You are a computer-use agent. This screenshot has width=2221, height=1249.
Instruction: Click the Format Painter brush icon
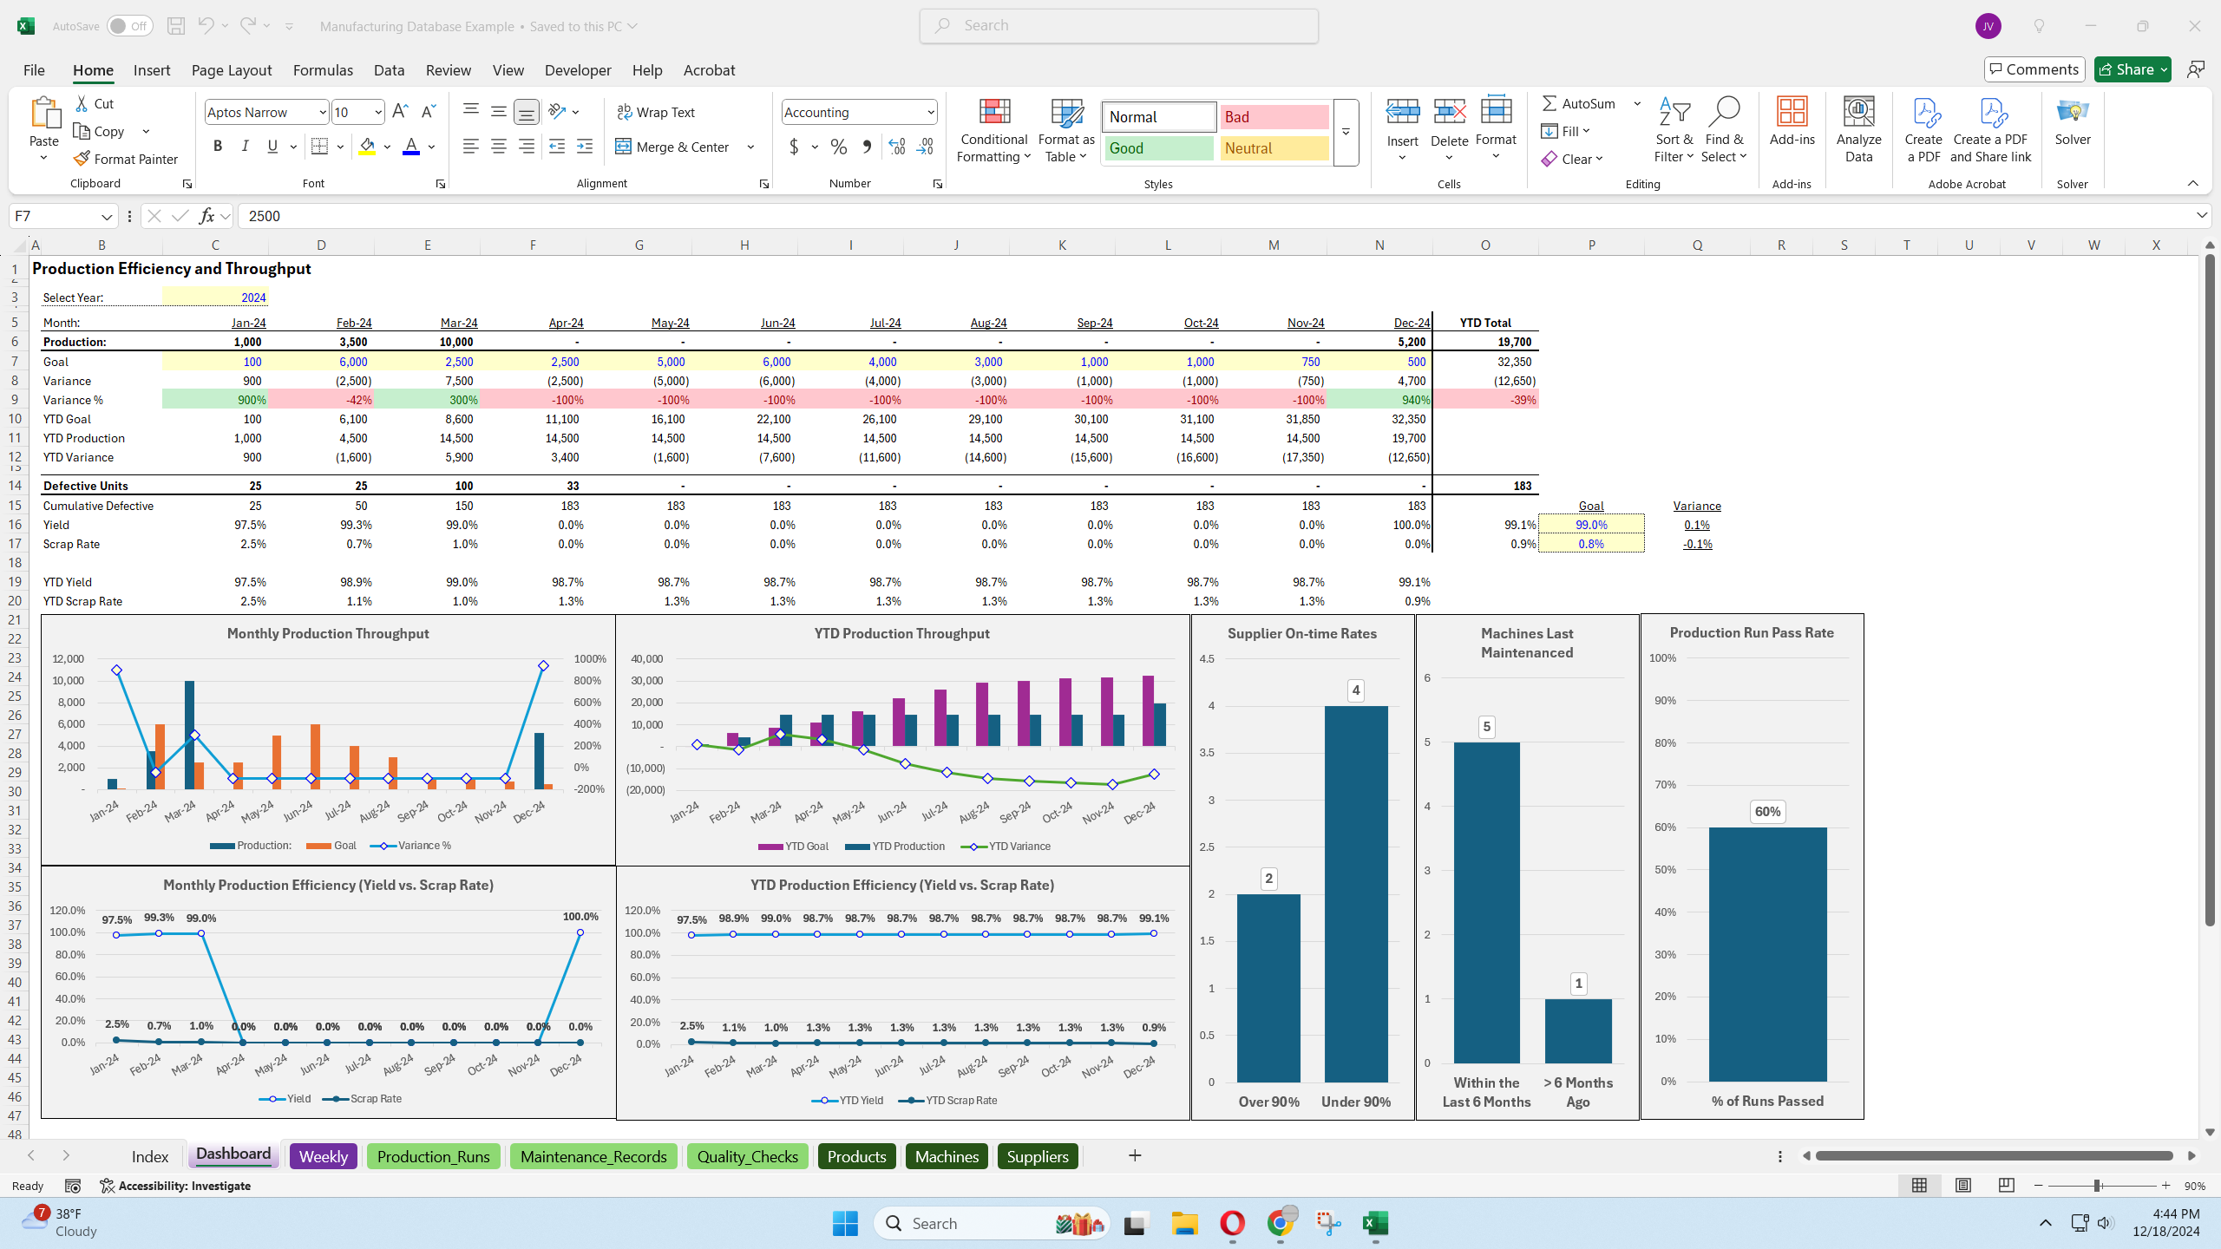point(82,159)
